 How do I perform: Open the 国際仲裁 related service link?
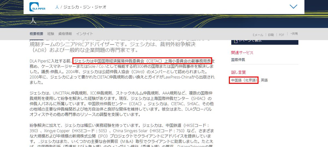pyautogui.click(x=238, y=60)
